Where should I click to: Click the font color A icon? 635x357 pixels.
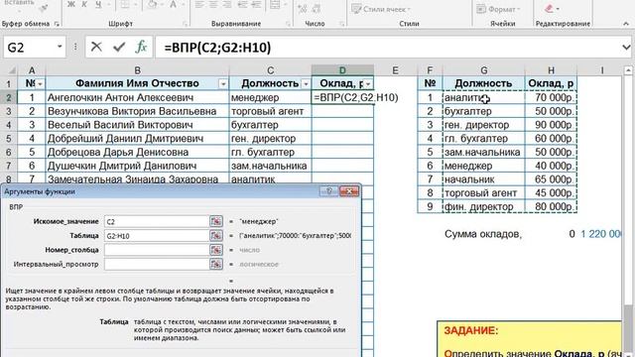173,4
